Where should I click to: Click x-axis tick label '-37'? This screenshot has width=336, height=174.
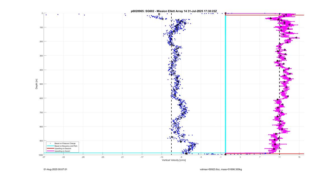tap(44, 157)
